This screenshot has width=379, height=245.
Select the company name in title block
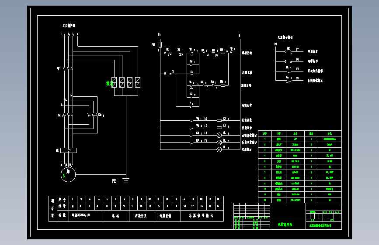pyautogui.click(x=320, y=225)
